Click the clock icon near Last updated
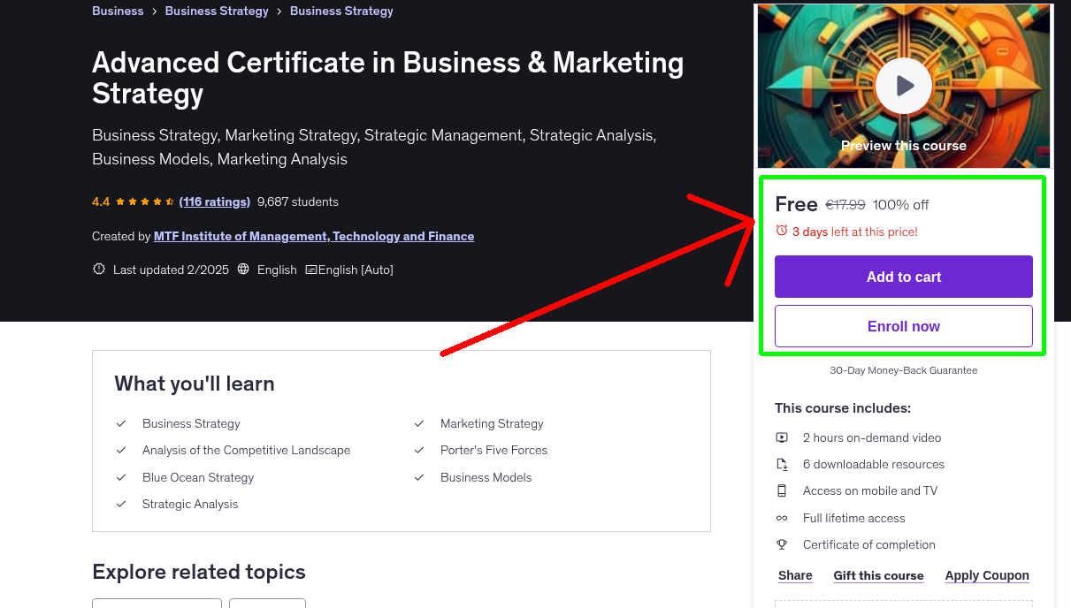The image size is (1071, 608). tap(98, 270)
